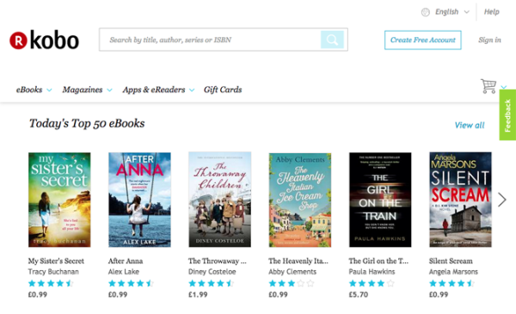Click the magnifying glass search button
The height and width of the screenshot is (314, 516).
(x=332, y=40)
